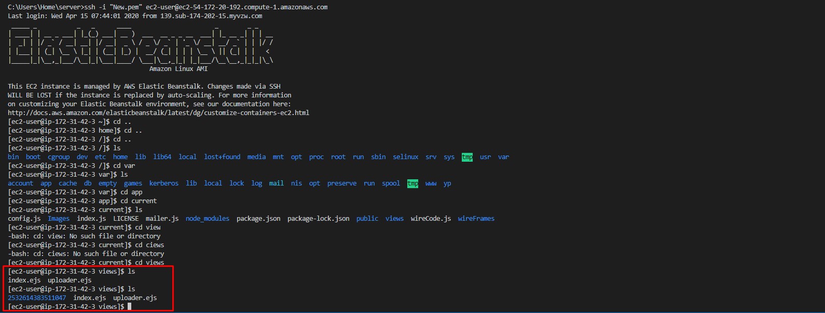Select the 'www' directory name
The height and width of the screenshot is (313, 825).
click(x=431, y=183)
